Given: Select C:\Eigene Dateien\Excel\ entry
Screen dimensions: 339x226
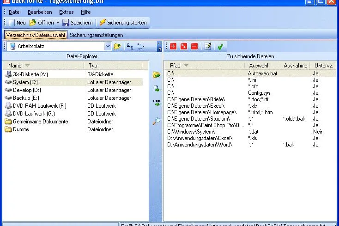Looking at the screenshot, I should pyautogui.click(x=250, y=106).
